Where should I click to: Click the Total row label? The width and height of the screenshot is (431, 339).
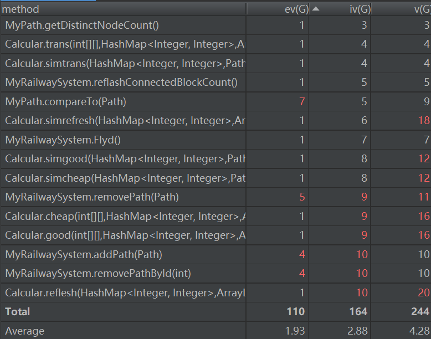coord(18,312)
